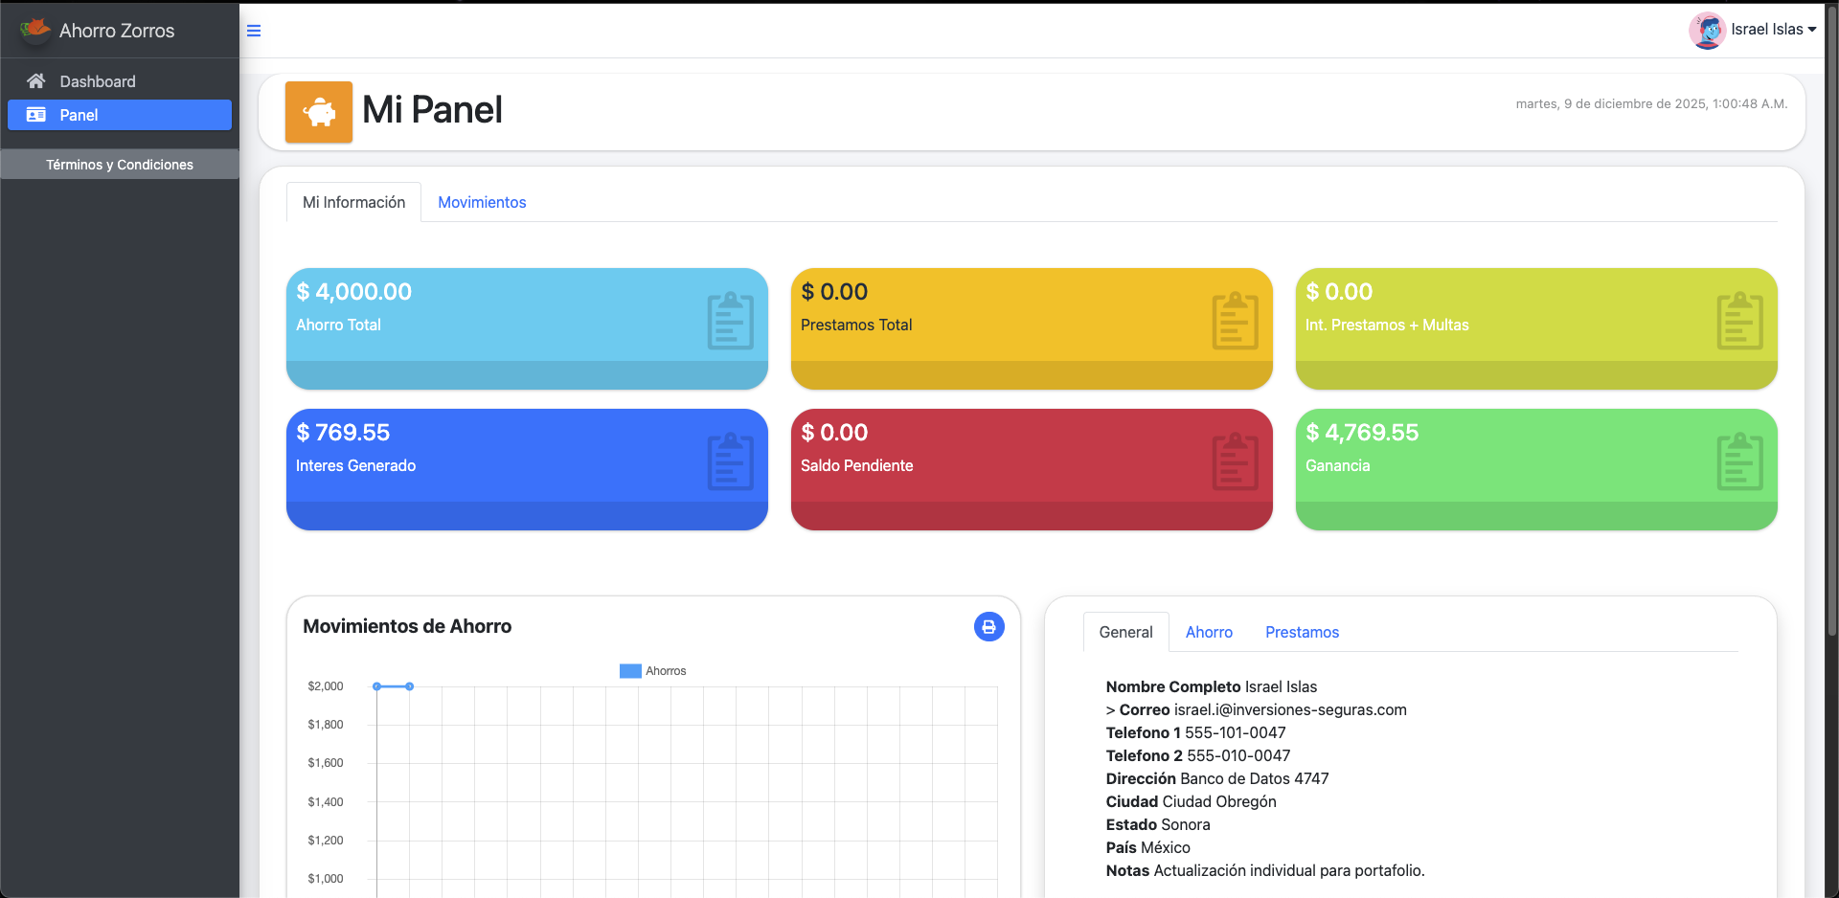Open Términos y Condiciones in the sidebar
The height and width of the screenshot is (898, 1839).
[x=119, y=164]
